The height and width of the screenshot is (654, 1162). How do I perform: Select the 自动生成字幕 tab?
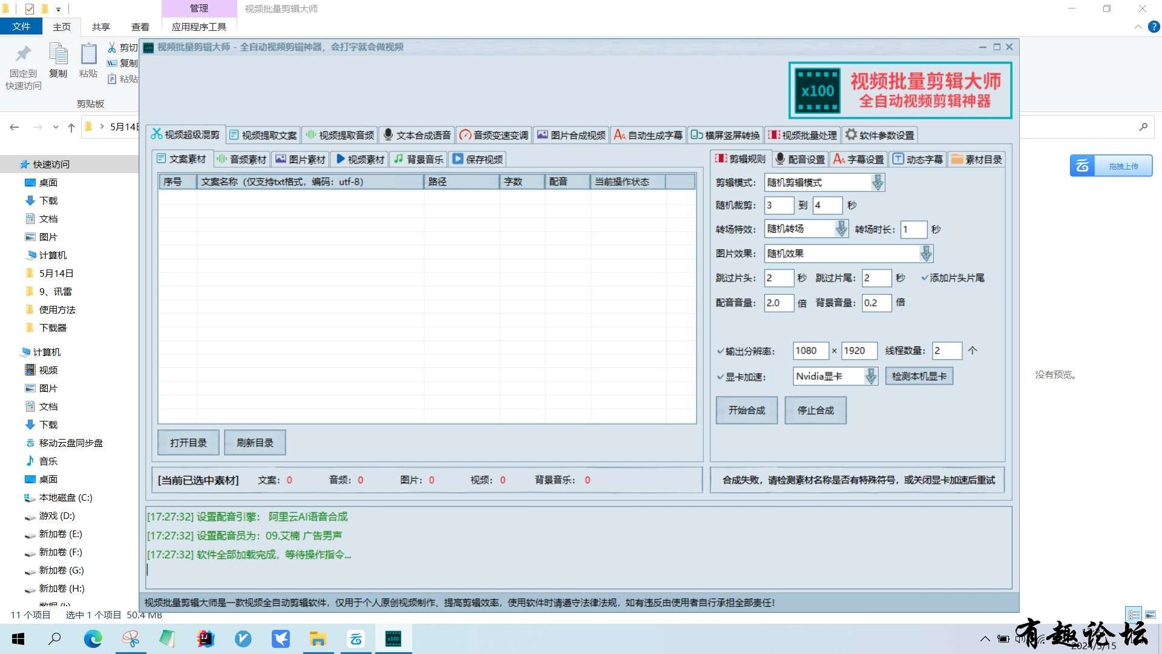pyautogui.click(x=648, y=135)
